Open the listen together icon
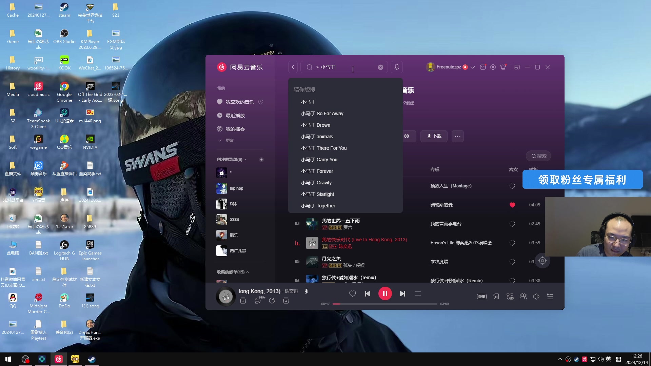The width and height of the screenshot is (651, 366). click(x=523, y=297)
